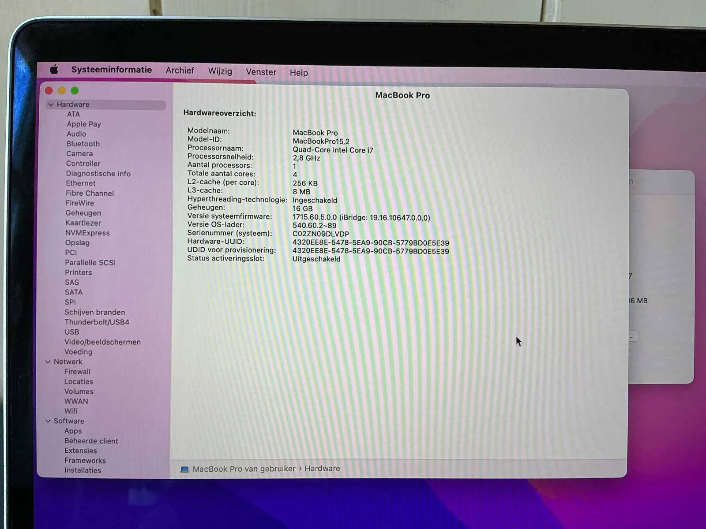This screenshot has width=706, height=529.
Task: Collapse the Netwerk section chevron
Action: click(x=48, y=361)
